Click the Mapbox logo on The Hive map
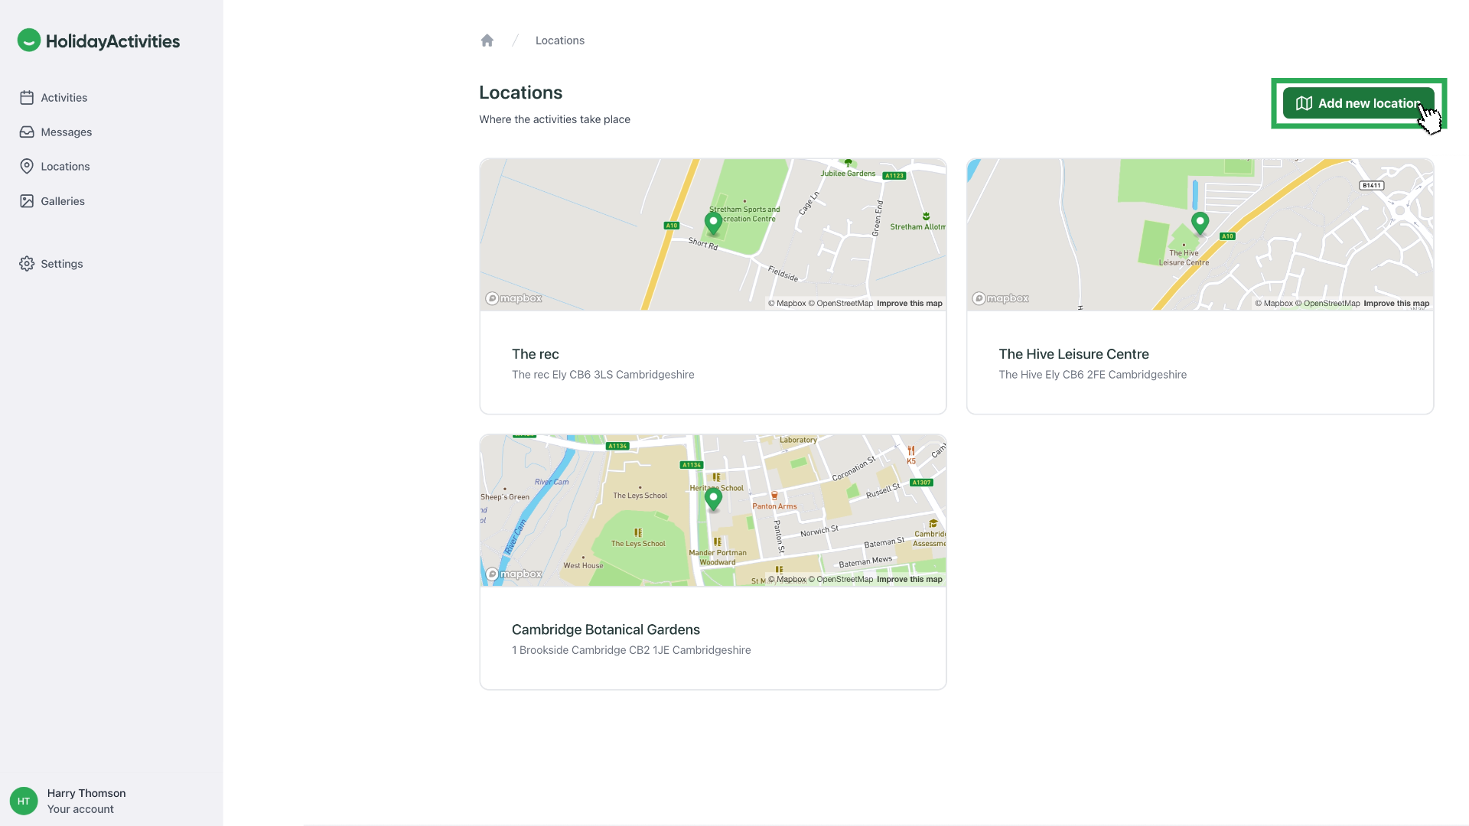This screenshot has height=826, width=1469. click(x=1000, y=298)
